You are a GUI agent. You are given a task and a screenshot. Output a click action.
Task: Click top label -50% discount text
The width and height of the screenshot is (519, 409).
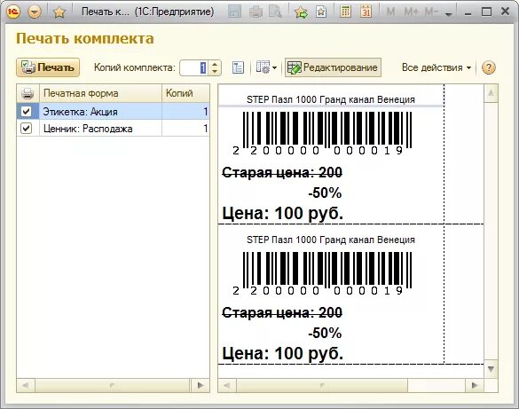tap(325, 193)
